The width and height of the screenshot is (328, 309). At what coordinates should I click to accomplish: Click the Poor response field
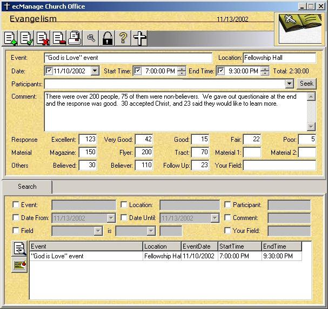(307, 139)
